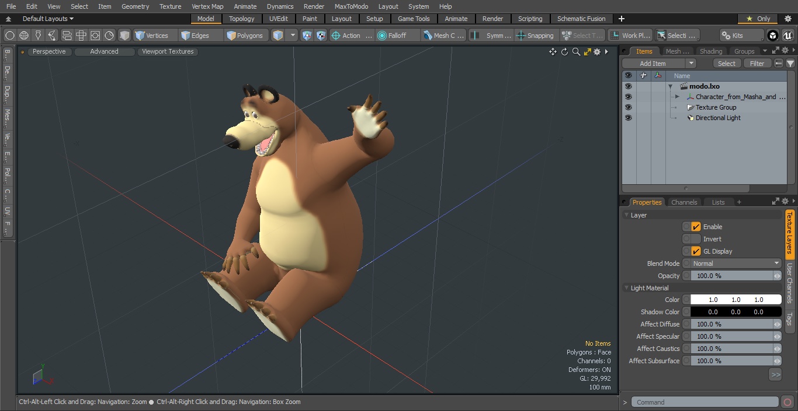798x411 pixels.
Task: Click the Properties panel gear icon
Action: (x=786, y=202)
